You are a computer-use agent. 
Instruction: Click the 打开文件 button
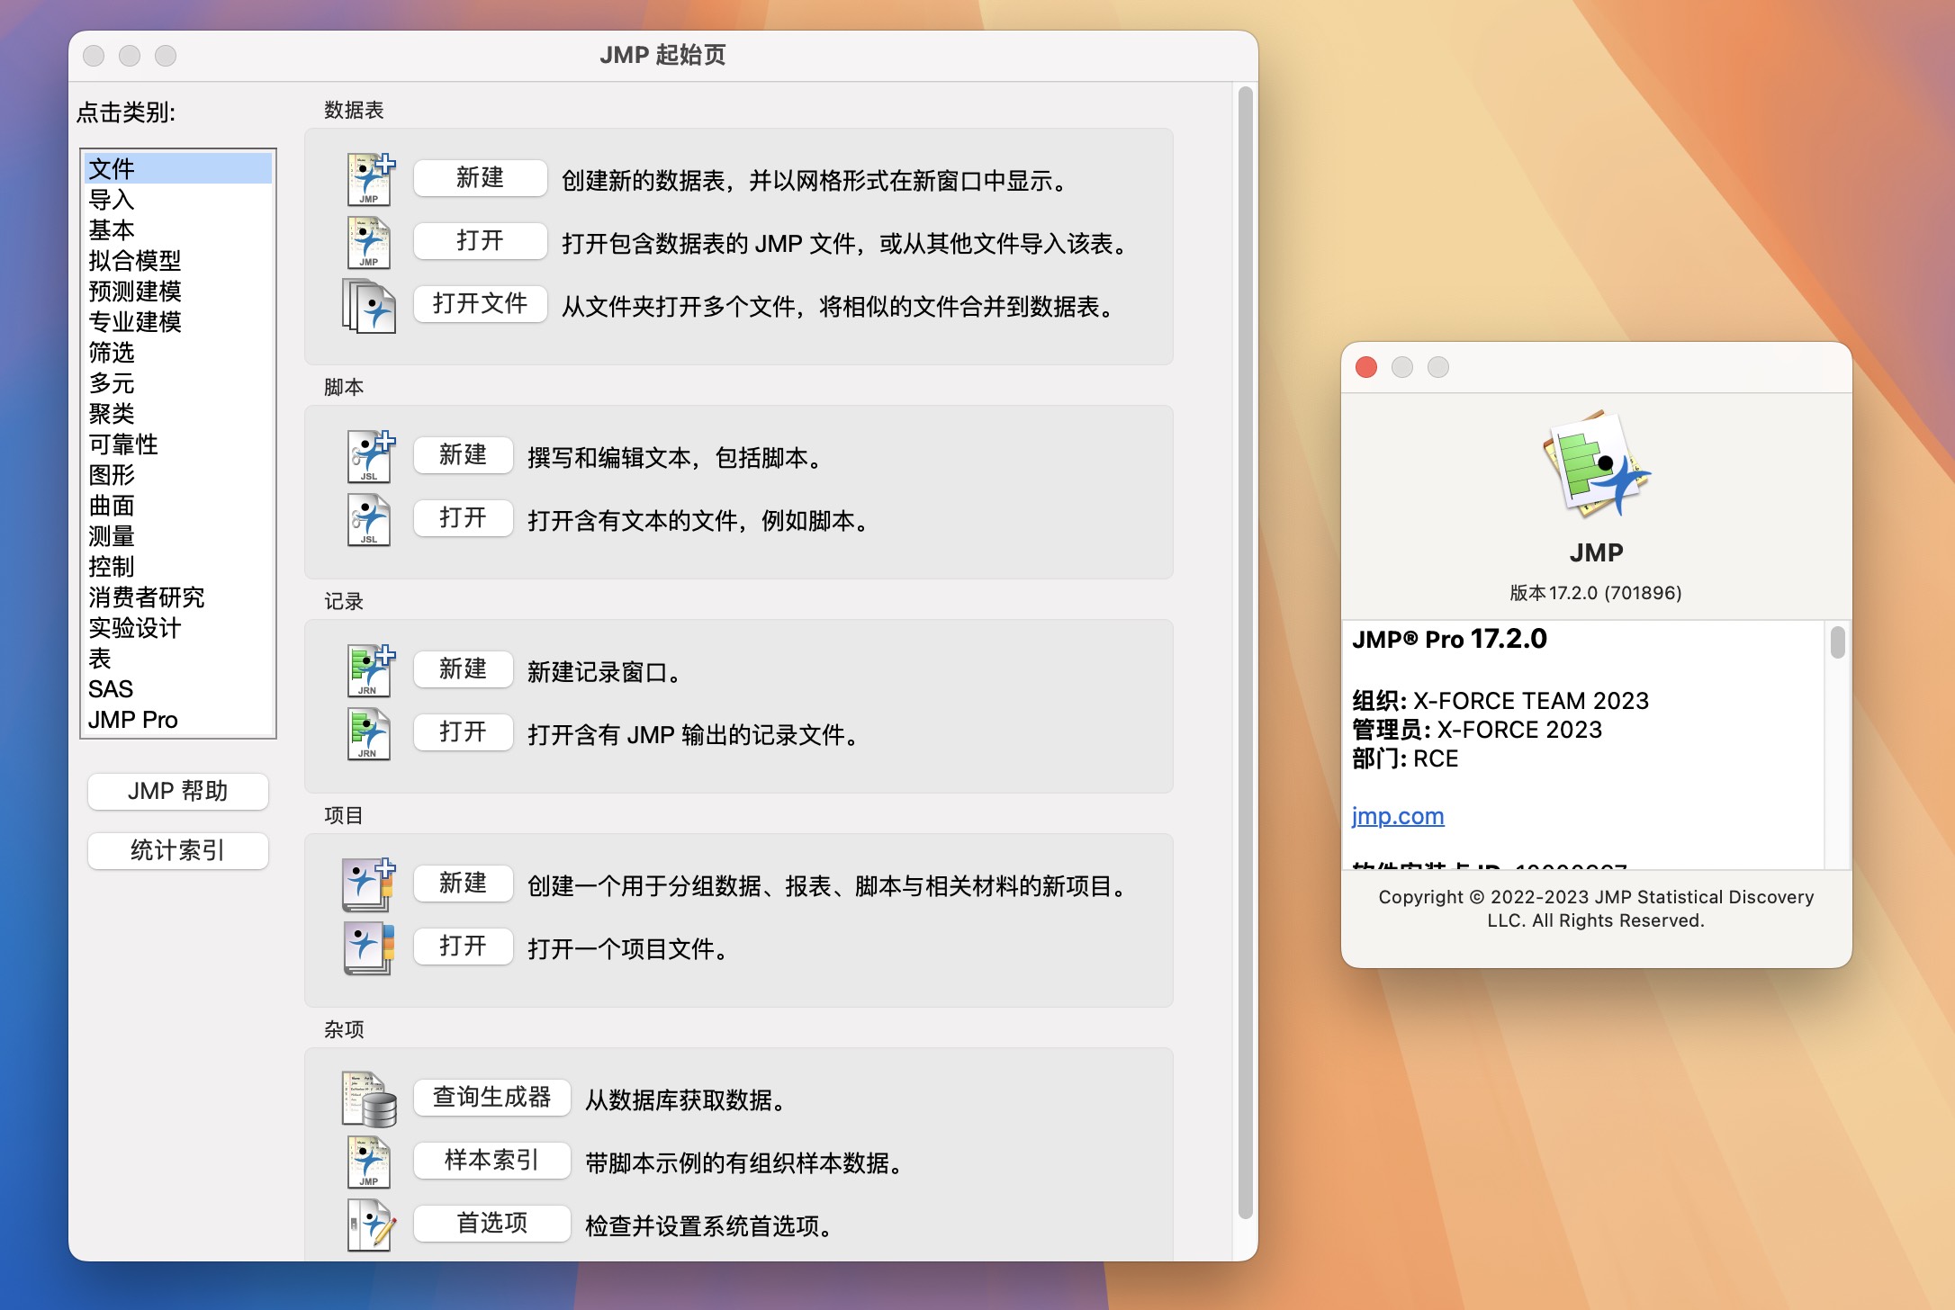point(481,304)
